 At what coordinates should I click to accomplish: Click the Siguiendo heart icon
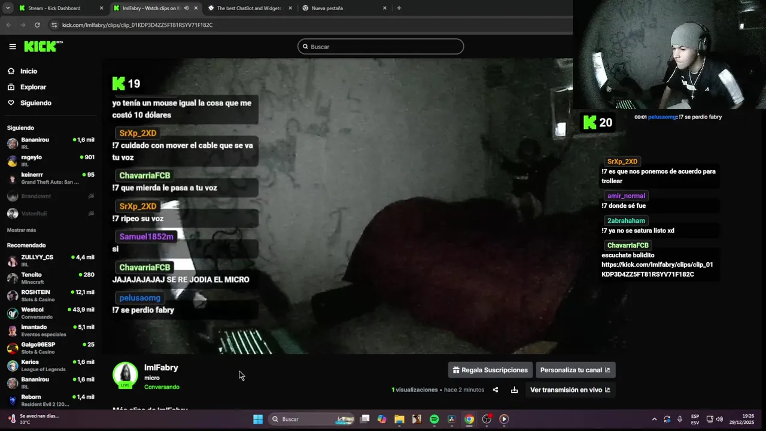coord(11,103)
